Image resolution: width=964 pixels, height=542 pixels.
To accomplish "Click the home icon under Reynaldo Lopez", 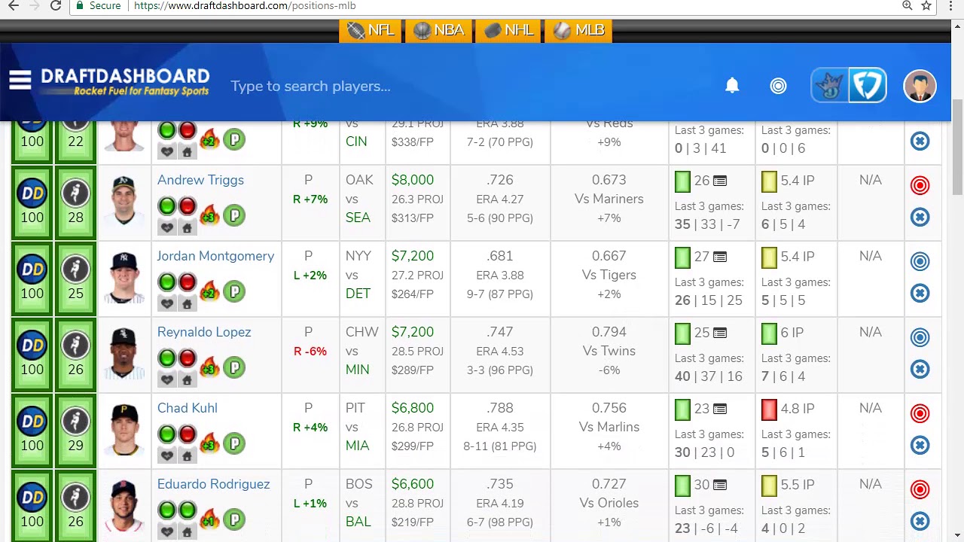I will coord(187,379).
